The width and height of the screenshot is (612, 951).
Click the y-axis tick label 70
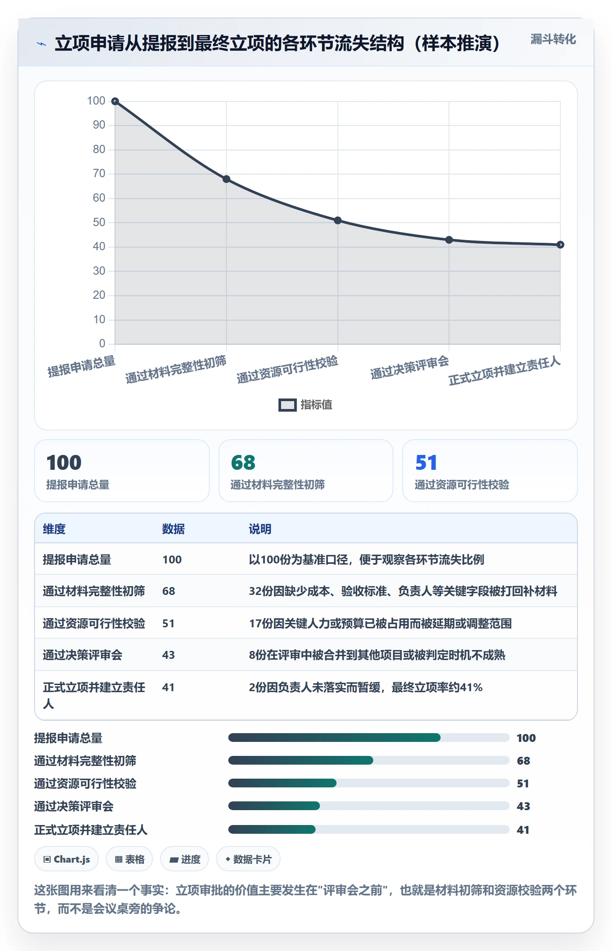(99, 174)
